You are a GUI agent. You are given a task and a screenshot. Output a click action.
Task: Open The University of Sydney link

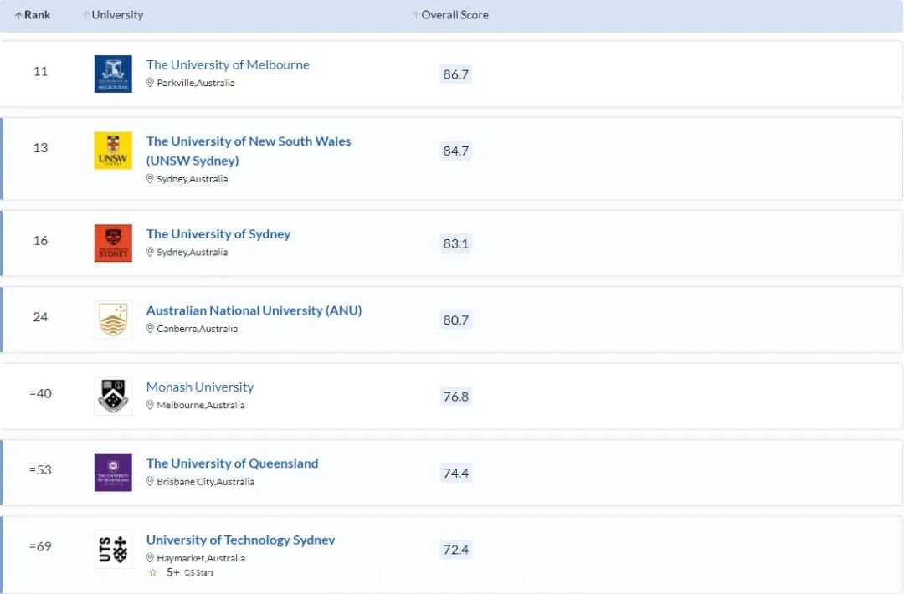pos(218,234)
